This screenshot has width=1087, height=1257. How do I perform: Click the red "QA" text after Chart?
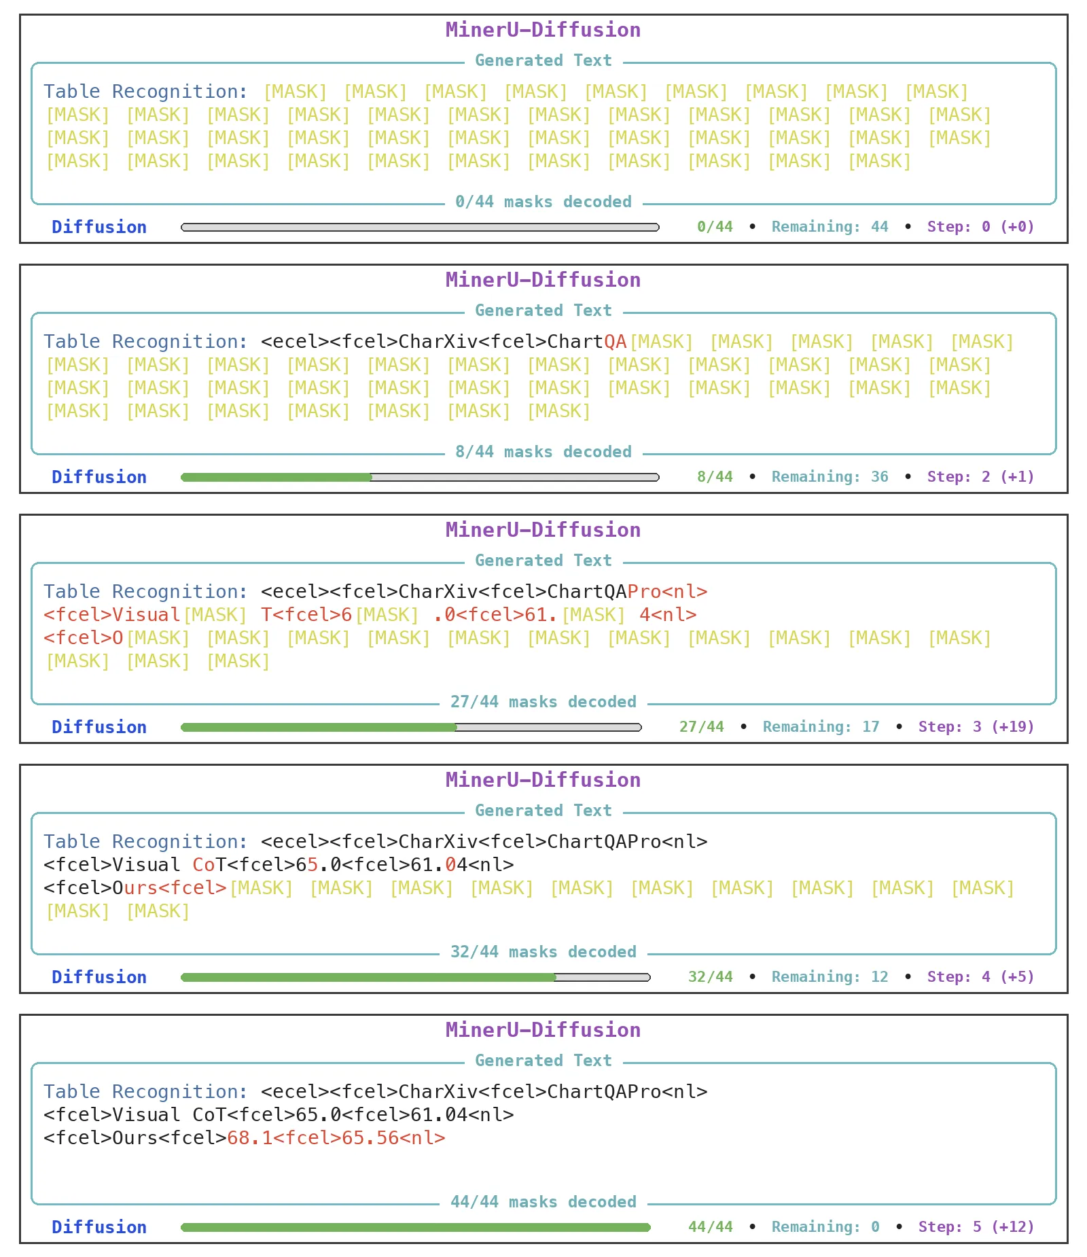coord(616,342)
